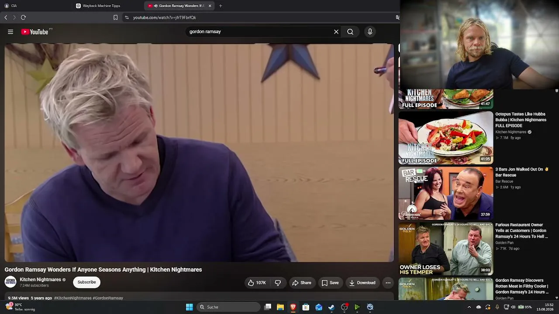Dislike the video with thumbs down
Image resolution: width=559 pixels, height=314 pixels.
tap(278, 283)
